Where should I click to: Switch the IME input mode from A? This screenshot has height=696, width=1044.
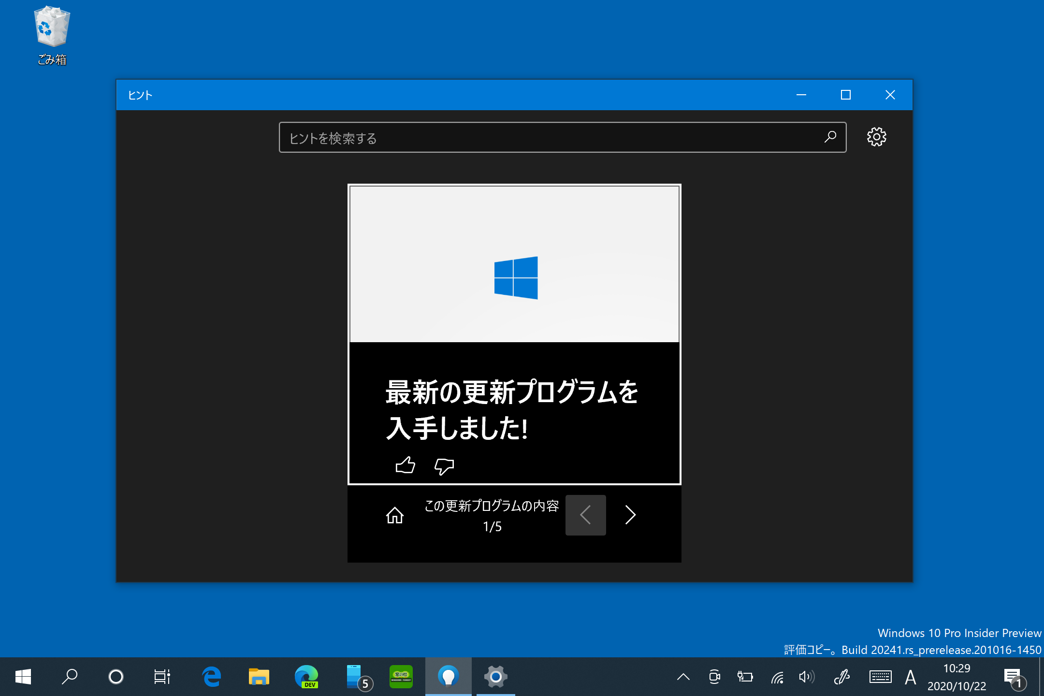[911, 677]
